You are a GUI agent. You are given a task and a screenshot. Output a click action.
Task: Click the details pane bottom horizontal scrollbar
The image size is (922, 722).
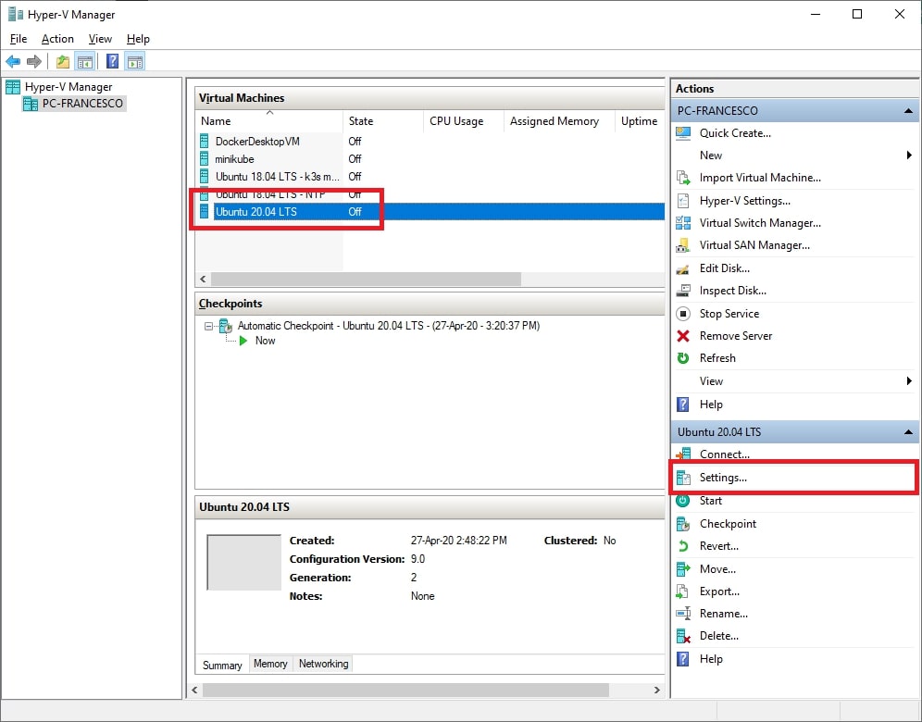pyautogui.click(x=405, y=690)
